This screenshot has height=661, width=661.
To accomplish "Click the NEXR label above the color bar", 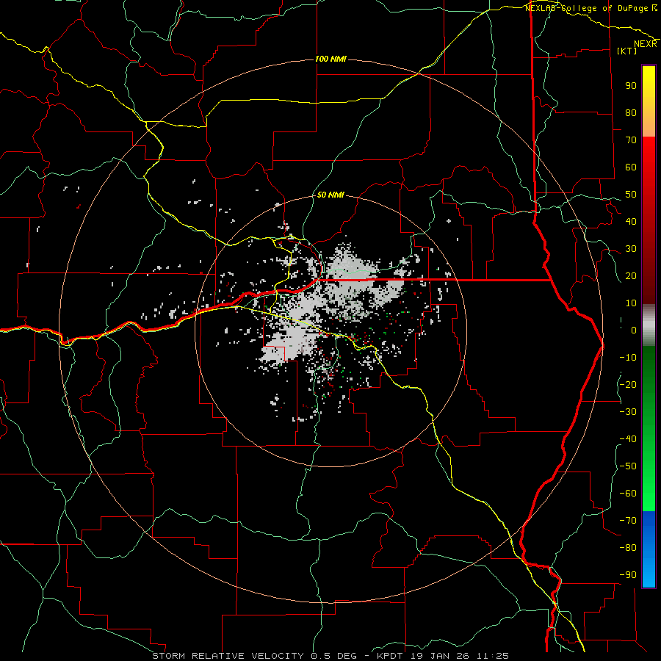I will coord(646,44).
